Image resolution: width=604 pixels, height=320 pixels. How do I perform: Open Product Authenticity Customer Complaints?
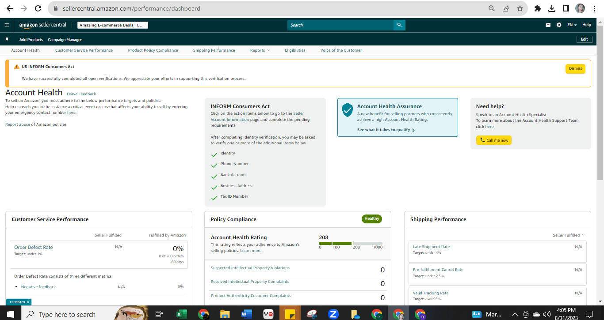pyautogui.click(x=251, y=296)
